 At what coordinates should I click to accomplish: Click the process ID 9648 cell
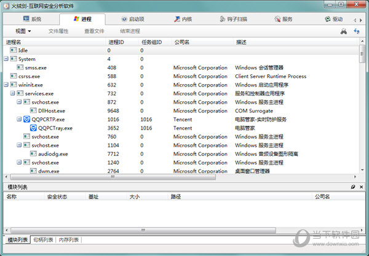click(x=113, y=111)
